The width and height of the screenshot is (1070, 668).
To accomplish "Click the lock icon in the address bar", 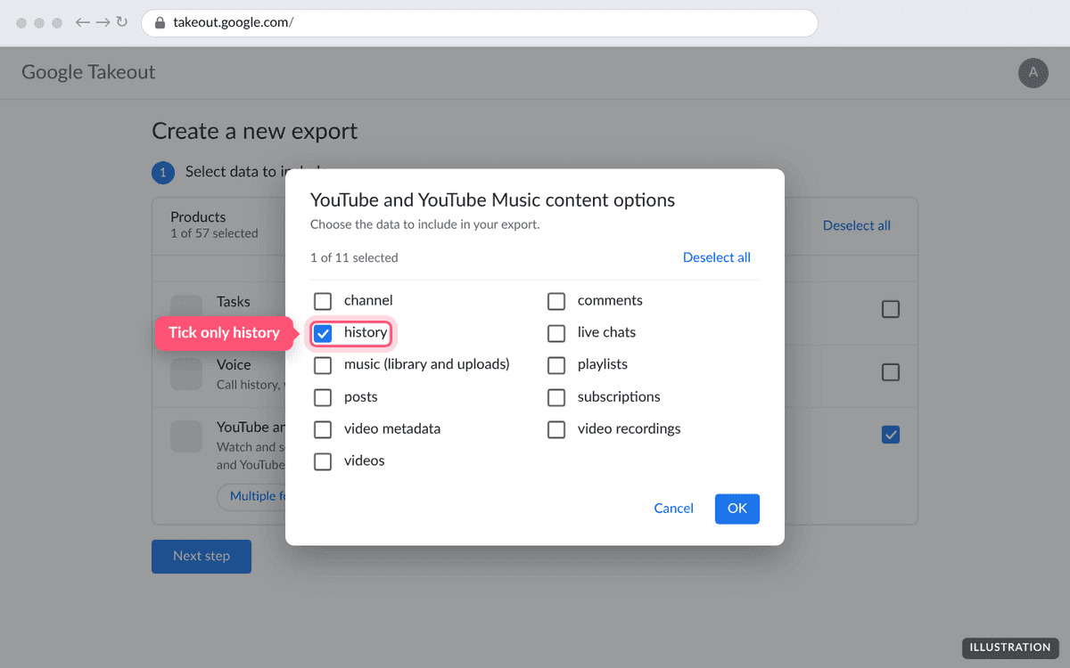I will (x=160, y=23).
